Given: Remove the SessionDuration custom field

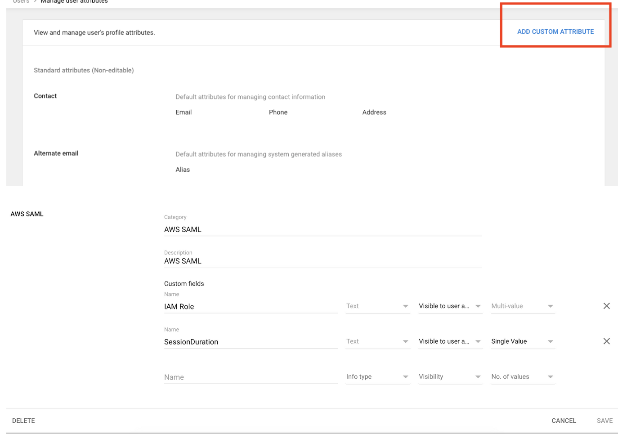Looking at the screenshot, I should [606, 341].
